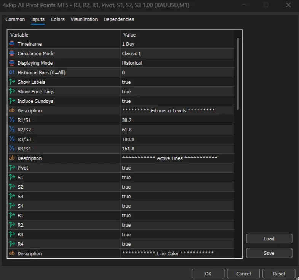Screen dimensions: 299x280
Task: Click the inputs list vertical scrollbar
Action: click(238, 74)
